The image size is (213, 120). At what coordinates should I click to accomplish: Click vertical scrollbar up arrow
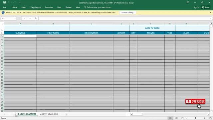click(211, 24)
